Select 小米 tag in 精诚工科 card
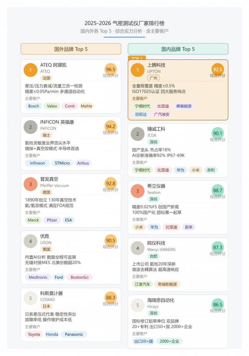Screen dimensions: 249x356 196,170
